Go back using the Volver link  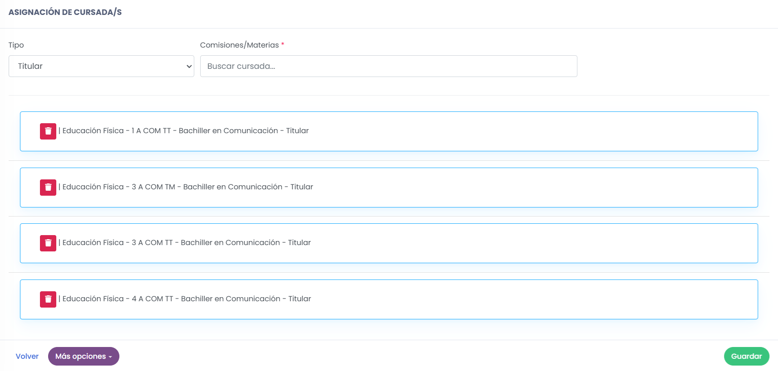[27, 357]
